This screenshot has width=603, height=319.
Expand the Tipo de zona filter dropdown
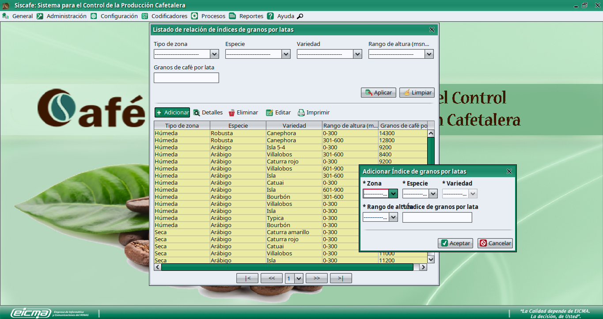(214, 54)
